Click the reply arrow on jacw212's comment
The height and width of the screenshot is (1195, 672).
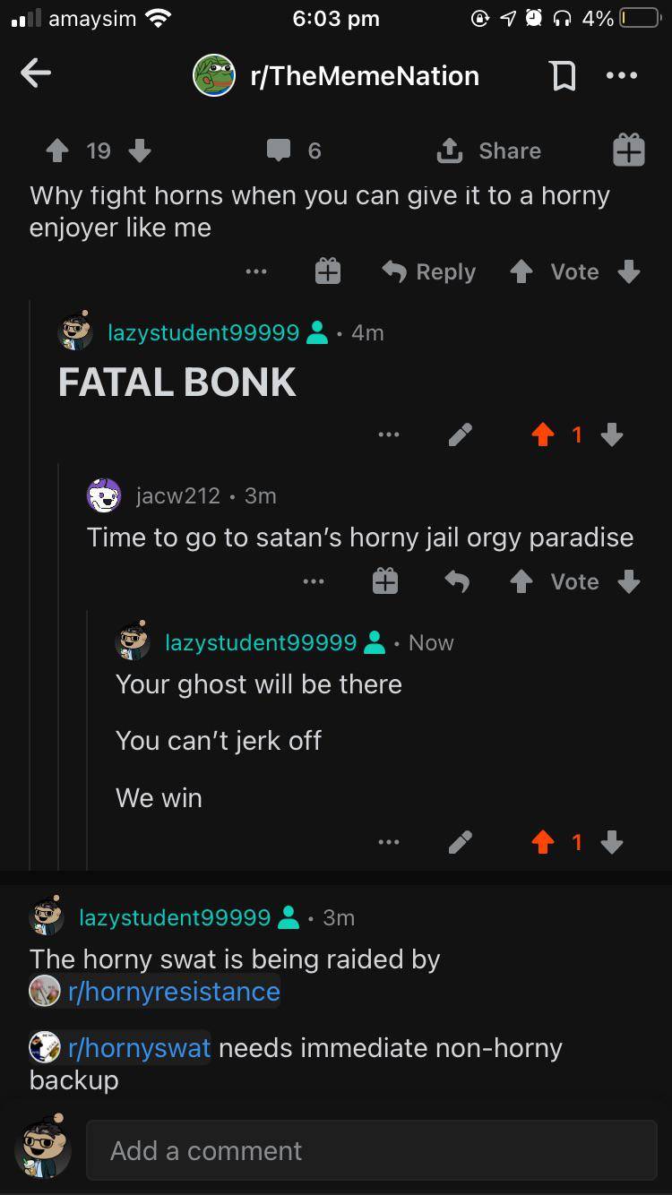click(x=457, y=582)
